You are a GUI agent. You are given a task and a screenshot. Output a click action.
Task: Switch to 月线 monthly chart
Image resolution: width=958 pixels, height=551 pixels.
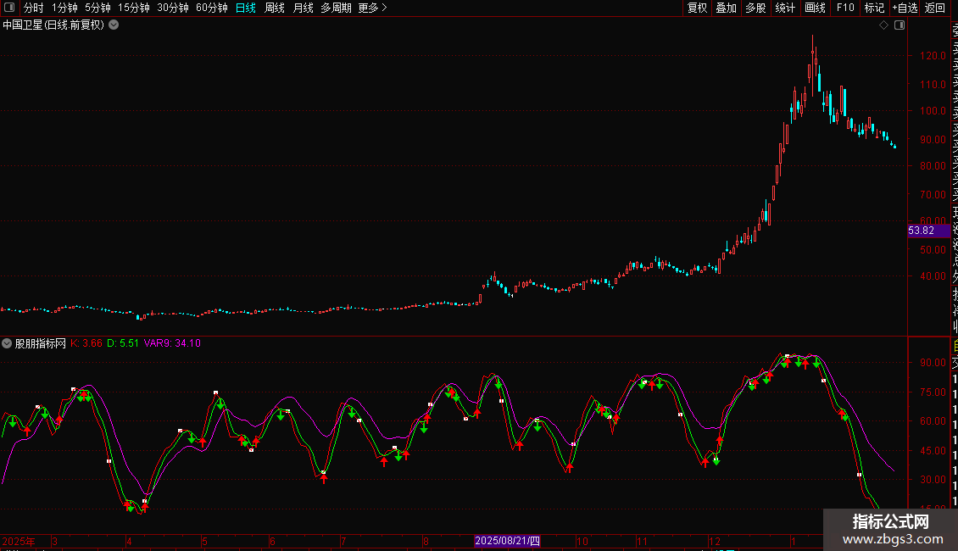click(303, 8)
